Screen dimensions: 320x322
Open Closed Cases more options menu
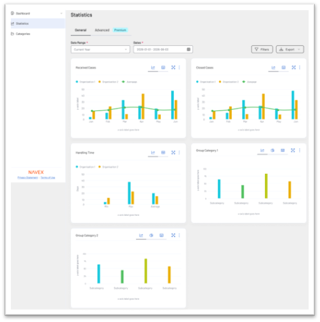click(x=300, y=68)
